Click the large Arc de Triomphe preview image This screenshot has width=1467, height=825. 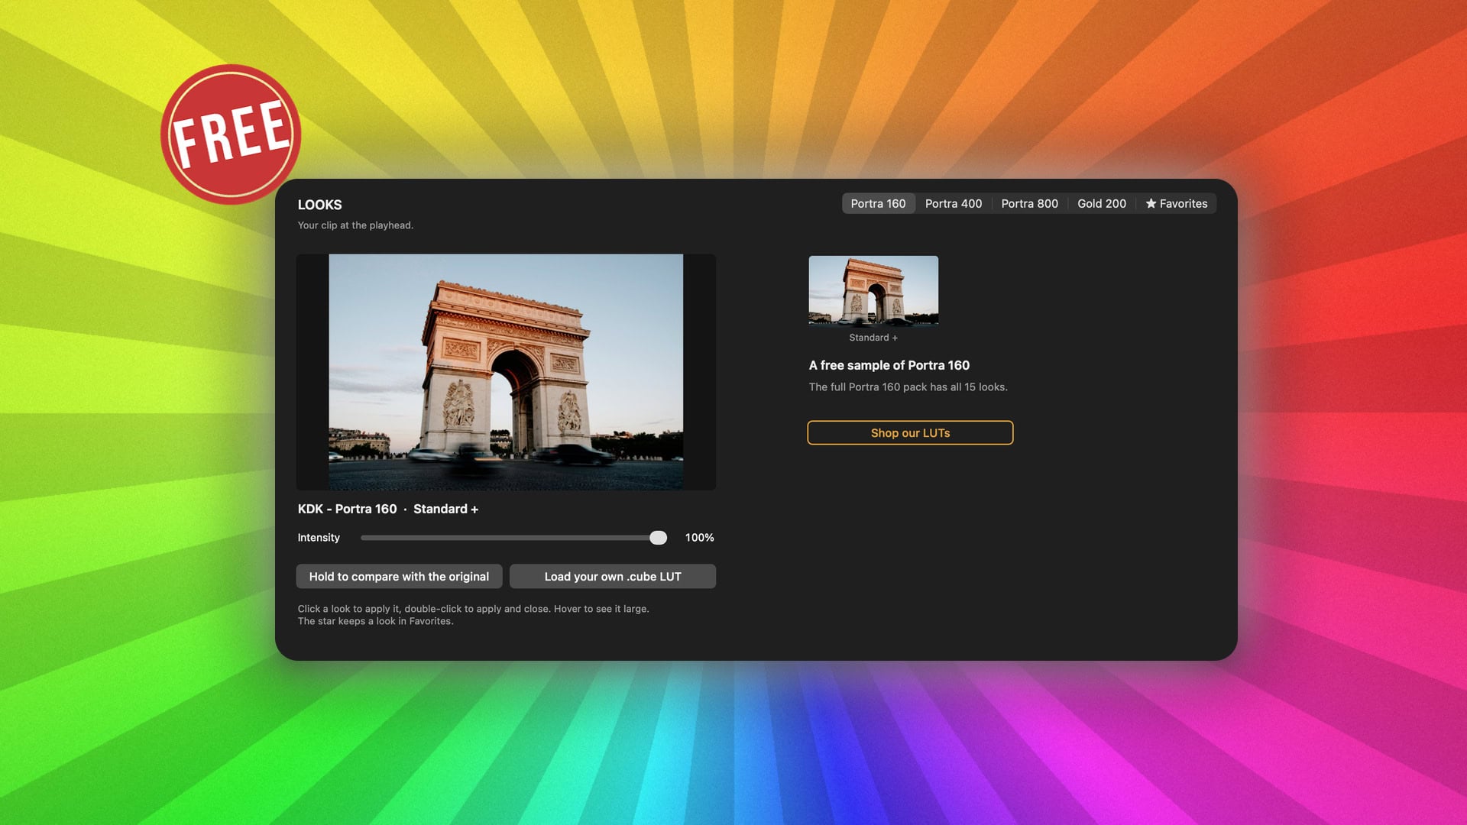506,372
